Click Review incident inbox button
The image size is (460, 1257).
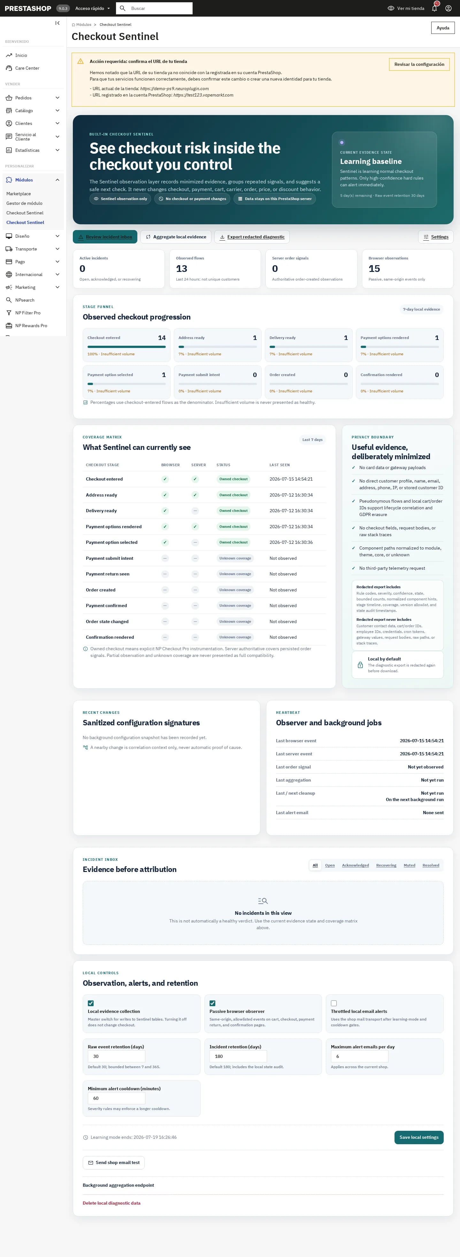point(105,237)
